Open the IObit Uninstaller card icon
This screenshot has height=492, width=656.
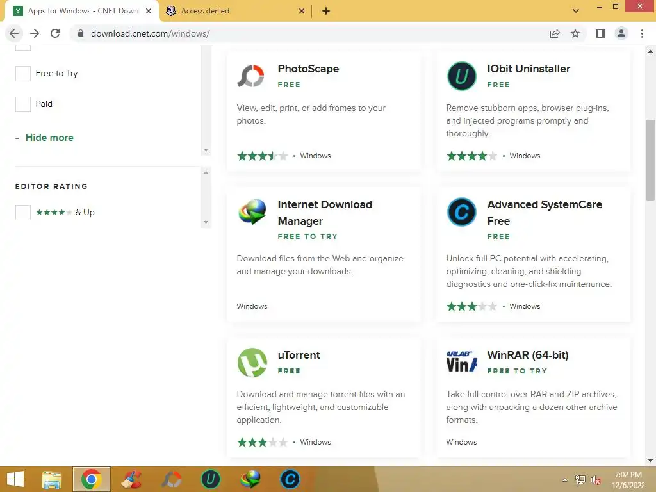tap(461, 76)
